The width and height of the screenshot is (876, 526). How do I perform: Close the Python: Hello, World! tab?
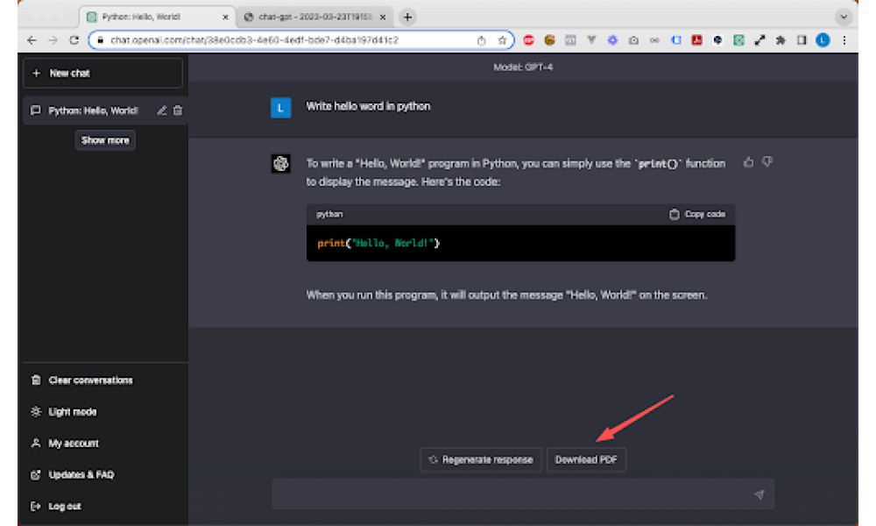coord(225,18)
